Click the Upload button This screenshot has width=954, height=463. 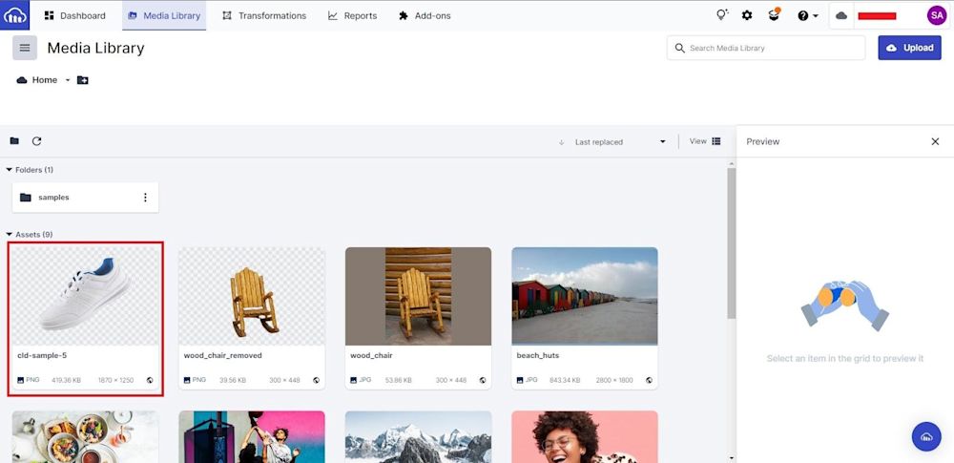pos(909,48)
